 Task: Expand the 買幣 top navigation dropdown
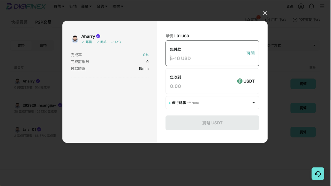tap(59, 6)
